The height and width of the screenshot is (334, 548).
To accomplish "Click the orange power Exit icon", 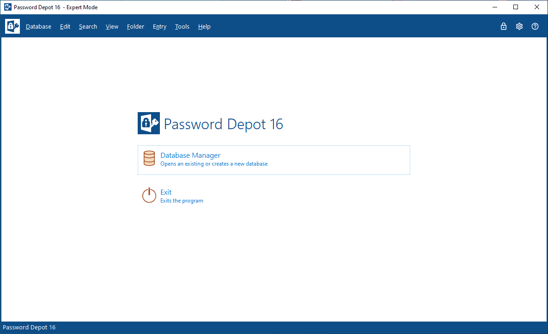I will pyautogui.click(x=149, y=195).
